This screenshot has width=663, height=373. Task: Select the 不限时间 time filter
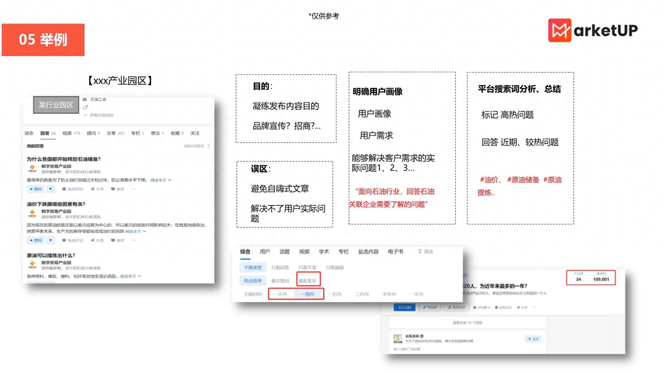253,294
